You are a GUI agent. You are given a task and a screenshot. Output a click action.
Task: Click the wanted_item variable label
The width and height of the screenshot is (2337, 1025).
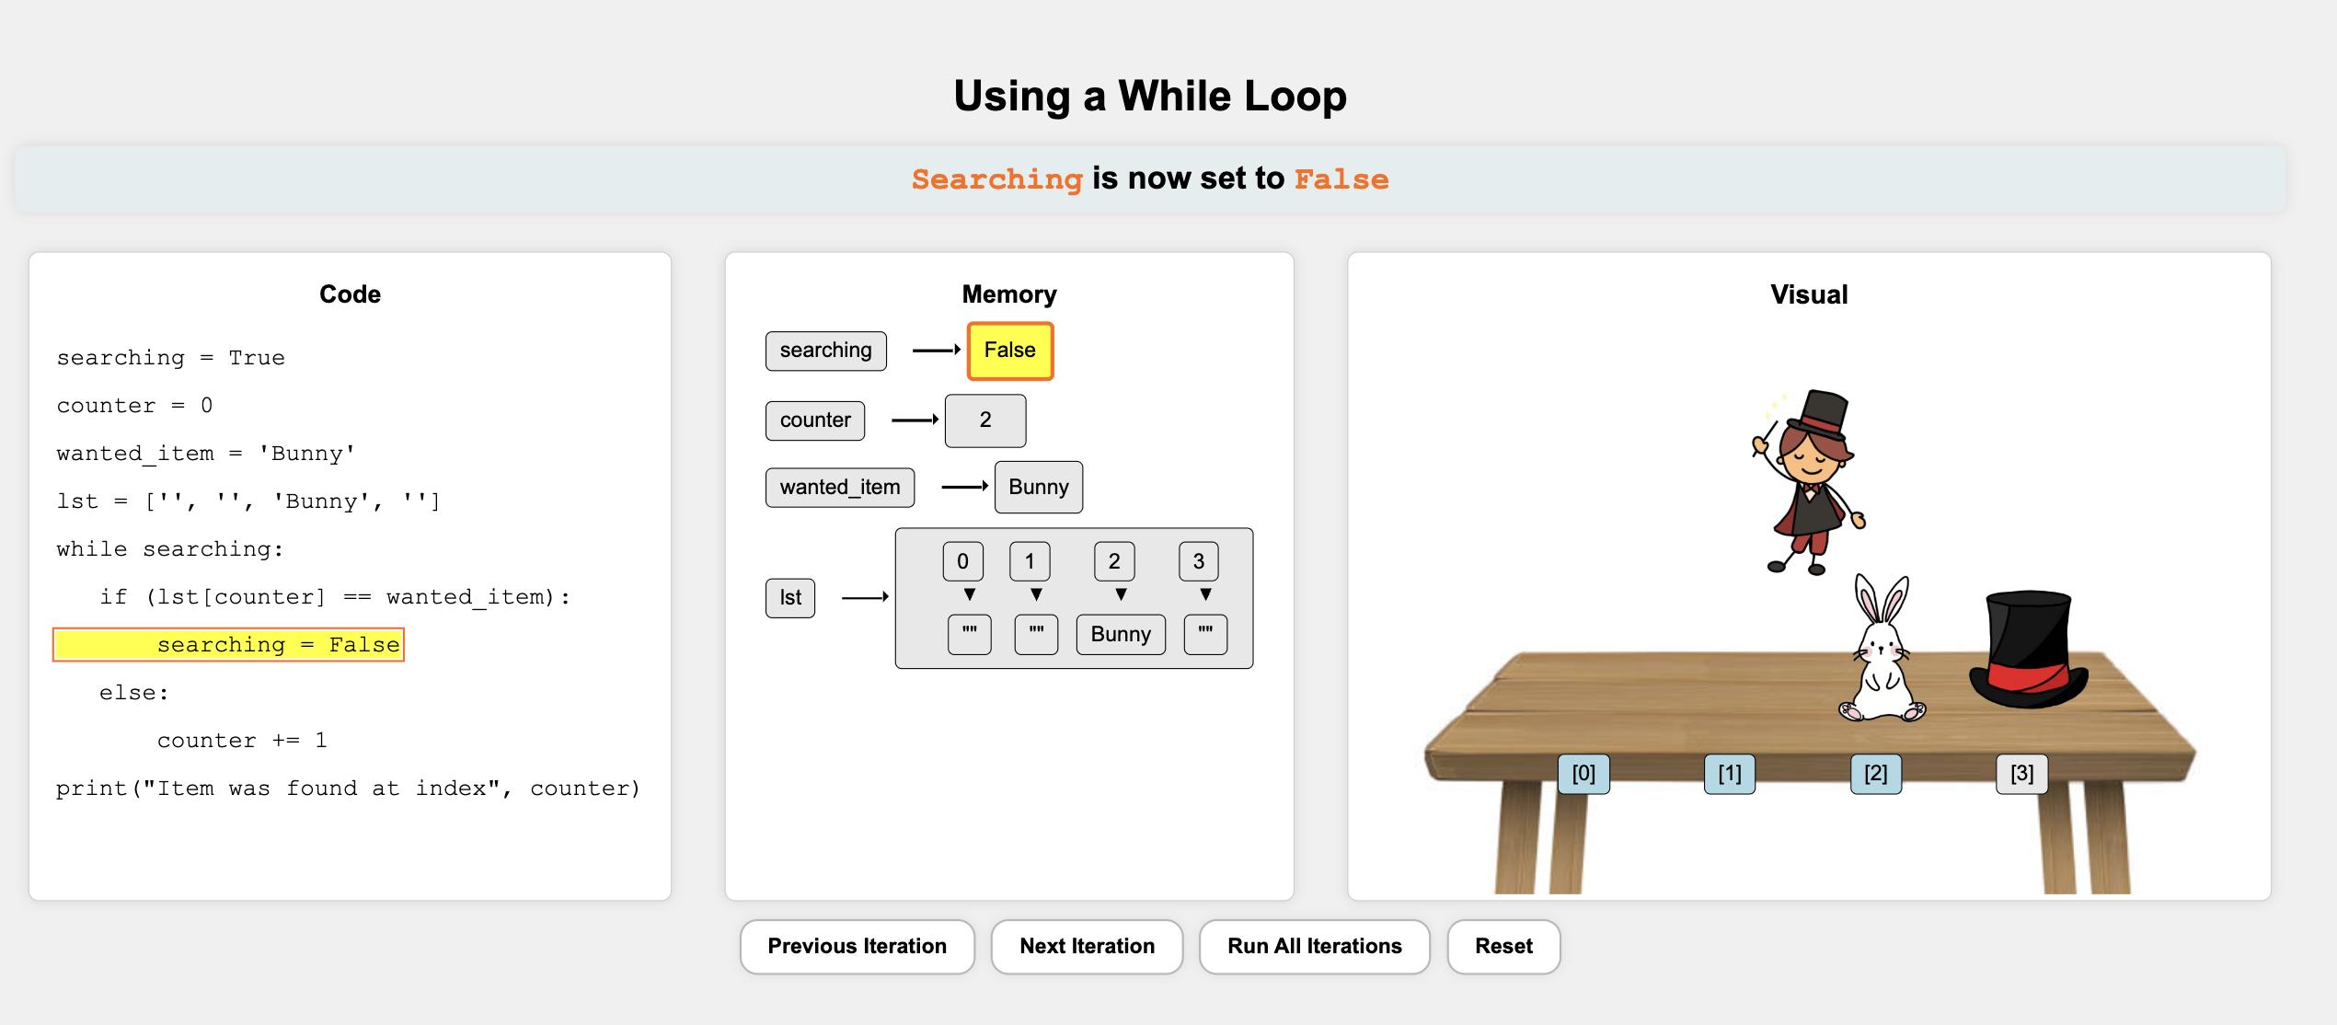coord(840,487)
